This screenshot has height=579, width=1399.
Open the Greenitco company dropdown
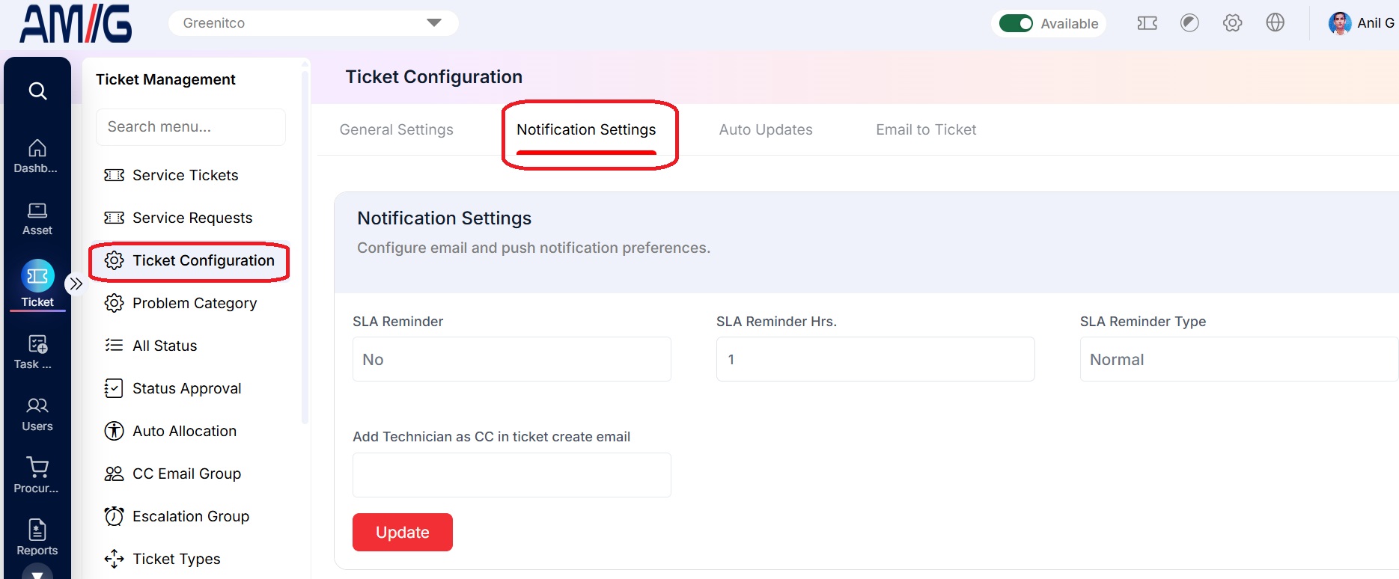[x=314, y=23]
